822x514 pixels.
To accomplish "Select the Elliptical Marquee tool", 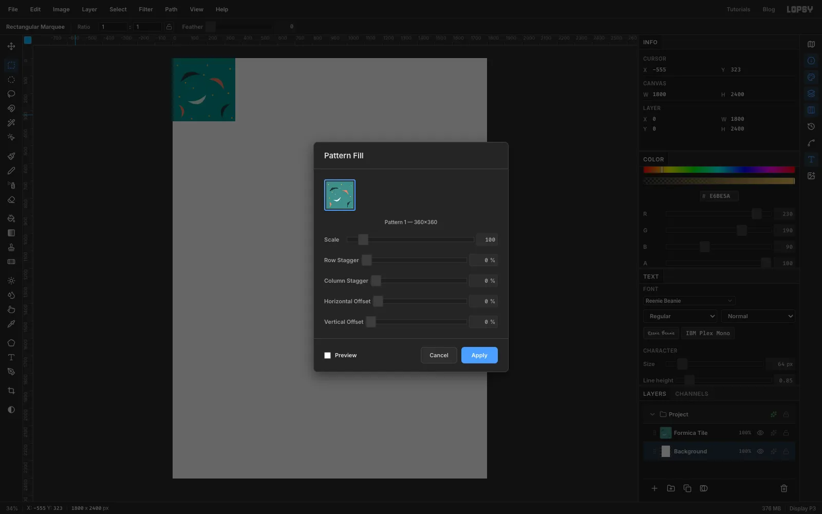I will 11,80.
